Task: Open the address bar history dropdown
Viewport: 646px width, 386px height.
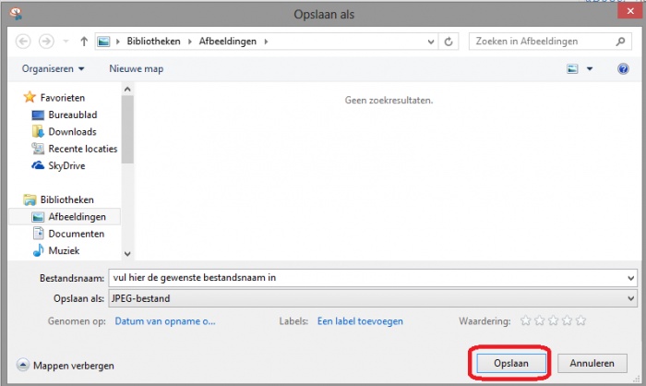Action: click(x=431, y=42)
